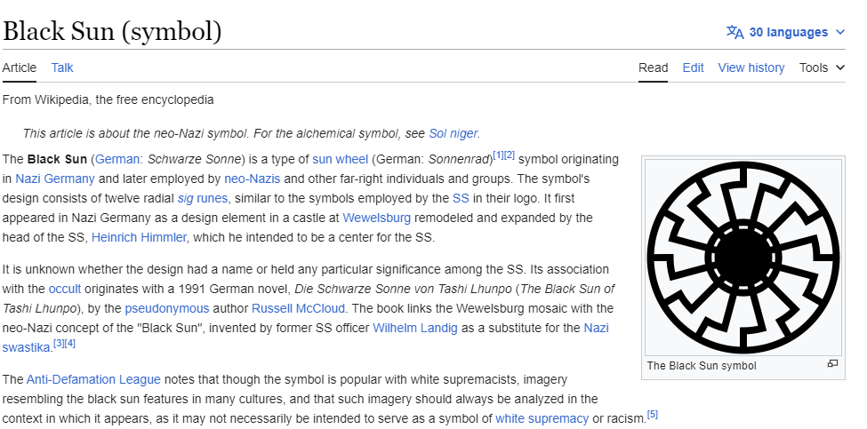Switch to the Talk tab
The width and height of the screenshot is (867, 429).
(62, 68)
